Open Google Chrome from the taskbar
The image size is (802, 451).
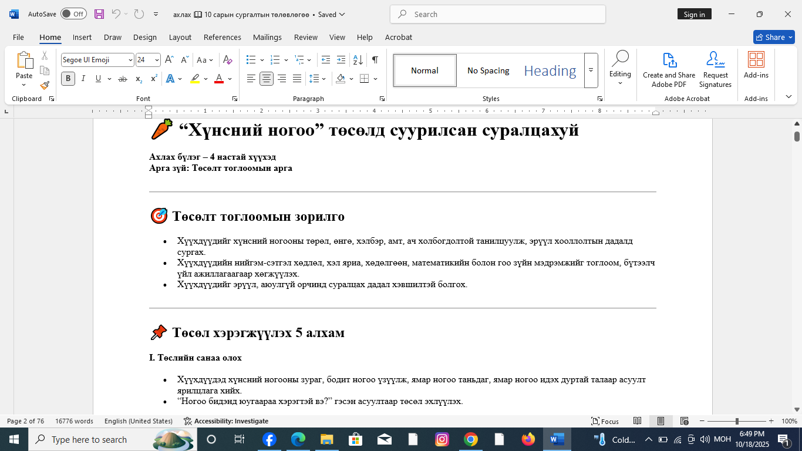(x=470, y=439)
